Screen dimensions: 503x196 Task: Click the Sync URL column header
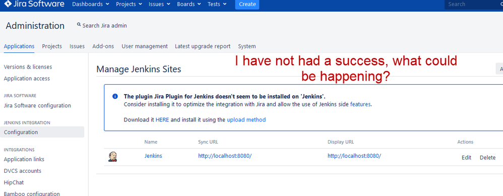point(208,142)
